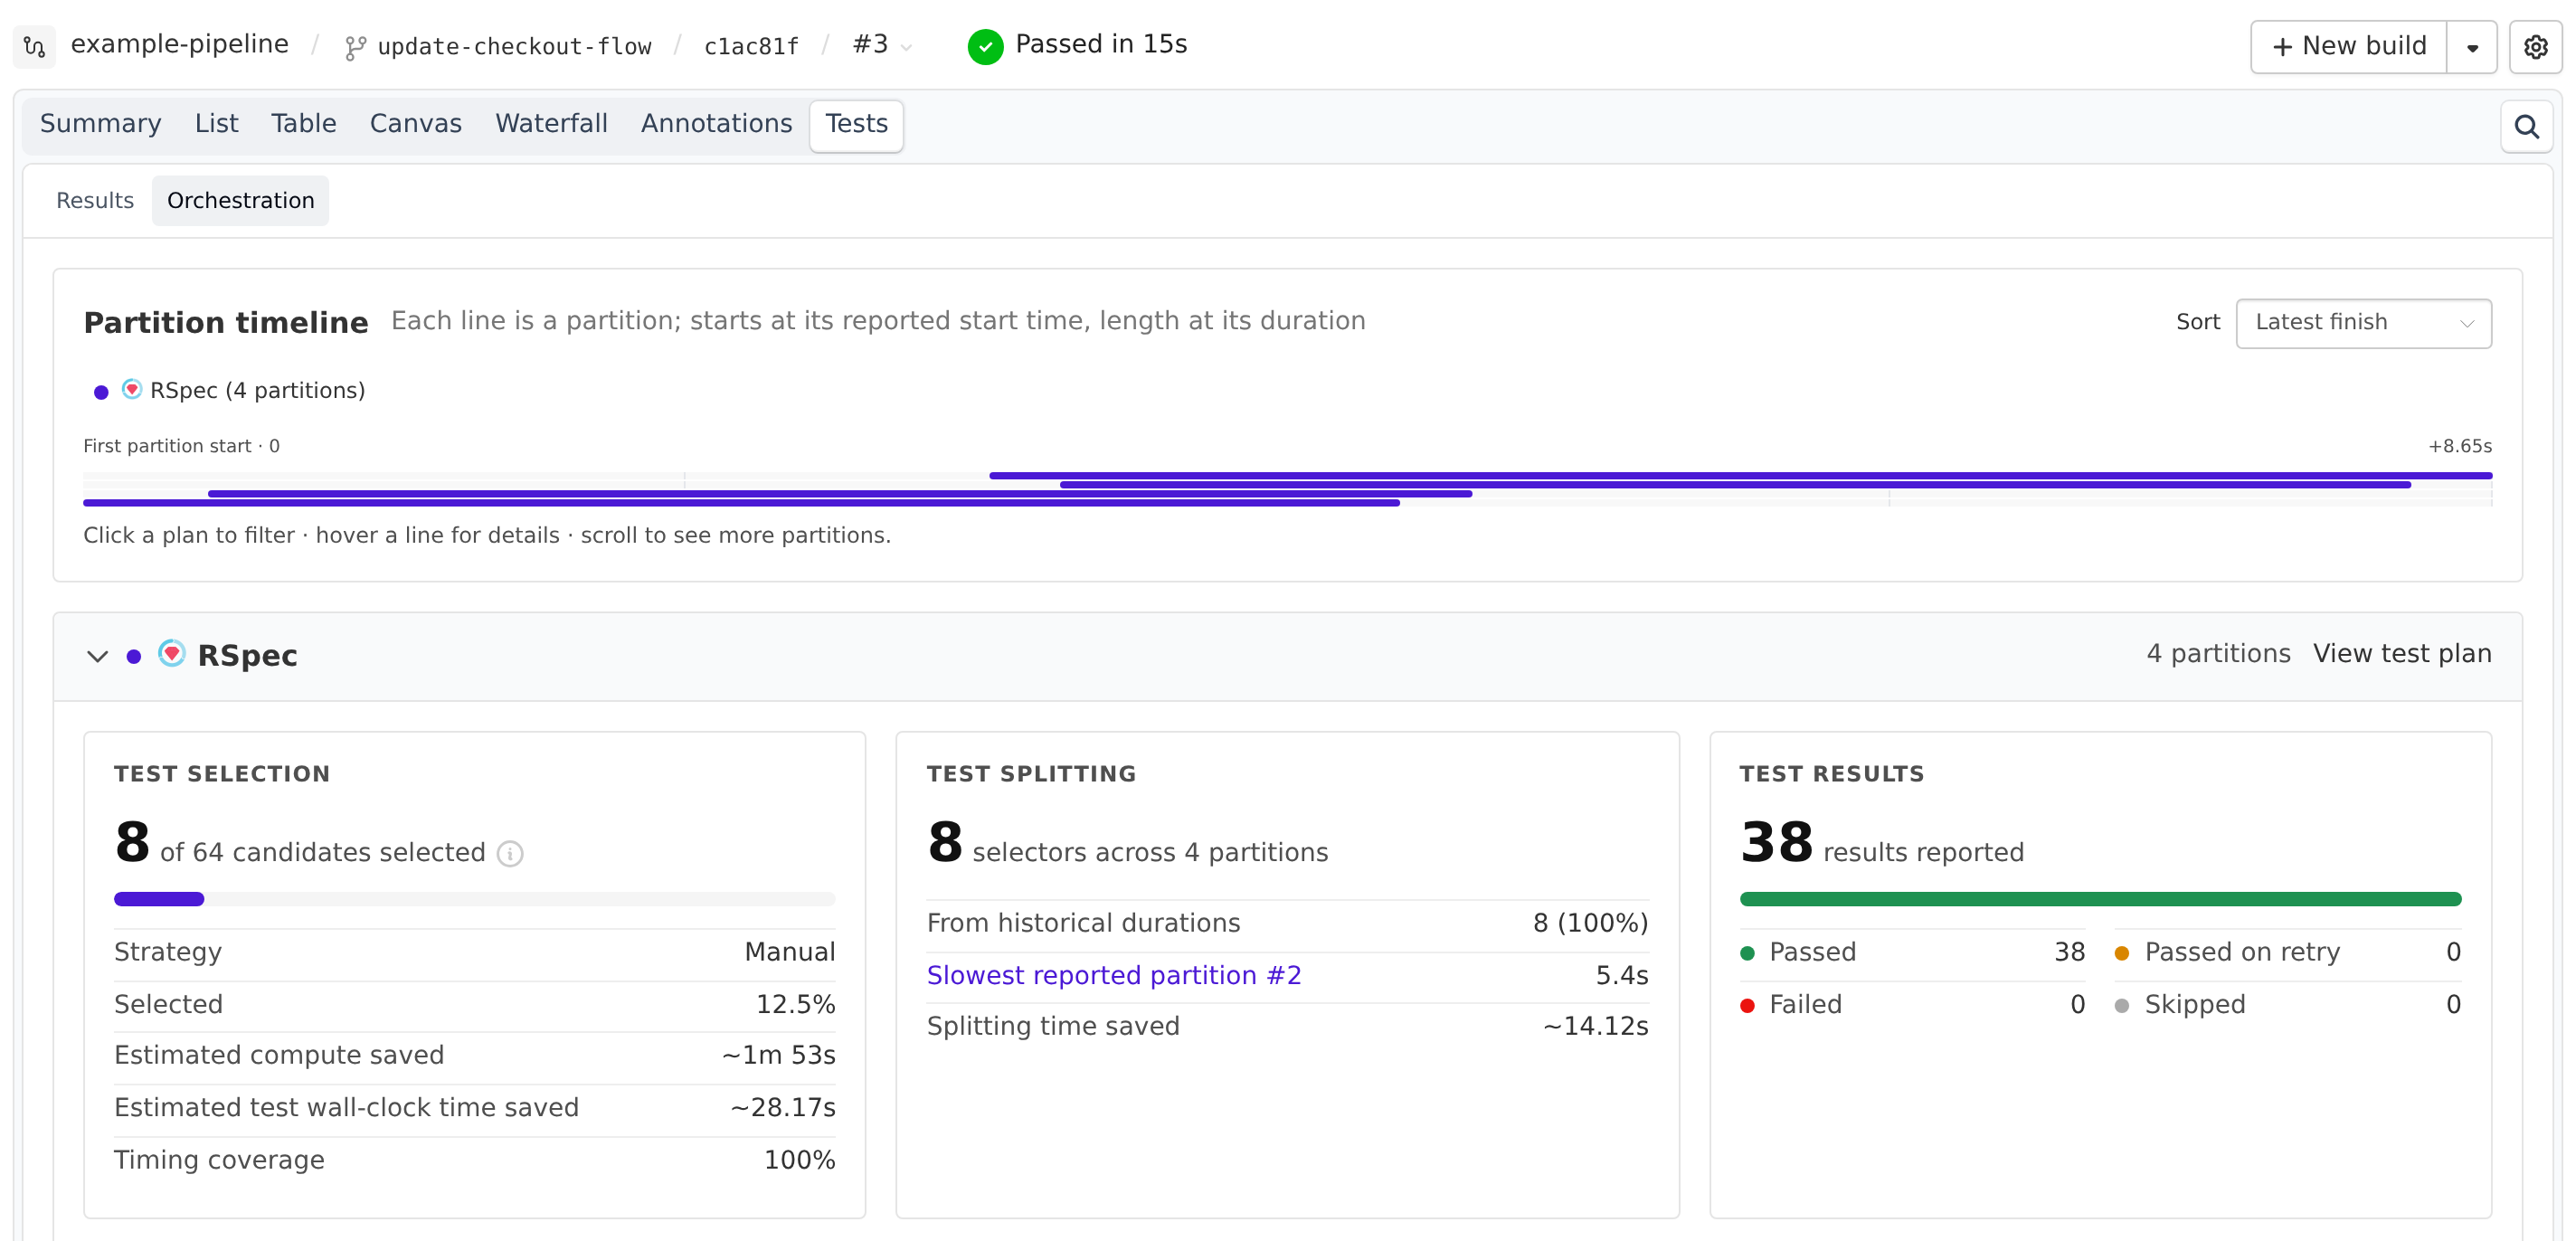Open the settings gear icon
Screen dimensions: 2576x1241
click(x=2535, y=47)
